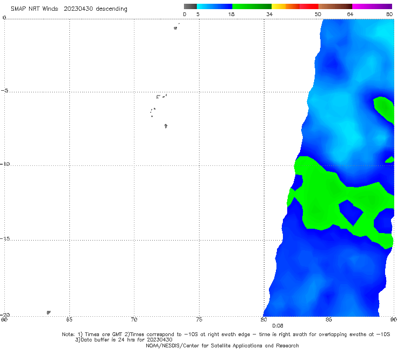Click the "-10" latitude axis label

click(5, 164)
